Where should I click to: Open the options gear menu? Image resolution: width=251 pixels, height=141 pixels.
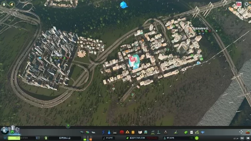coord(247,4)
